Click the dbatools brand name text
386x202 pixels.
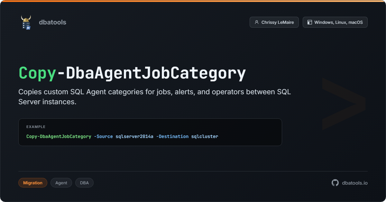(x=52, y=22)
